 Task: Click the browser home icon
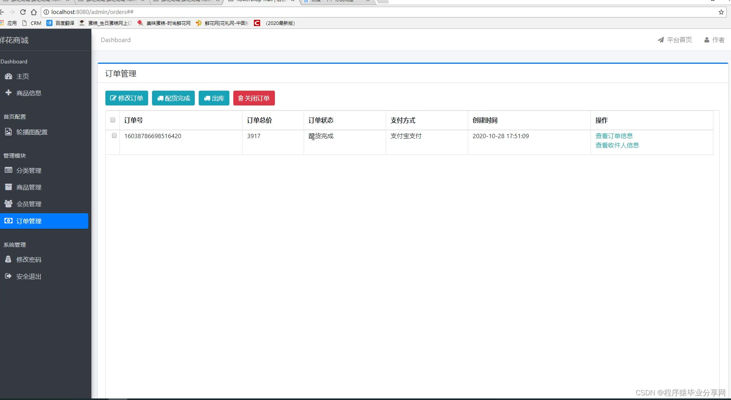point(34,12)
